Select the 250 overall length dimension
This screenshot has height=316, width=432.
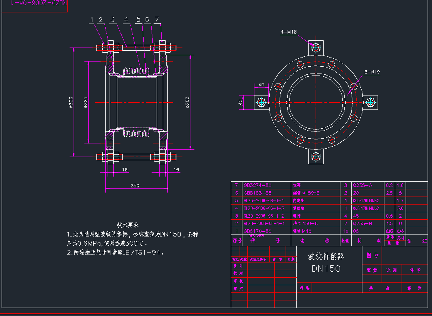coord(135,185)
